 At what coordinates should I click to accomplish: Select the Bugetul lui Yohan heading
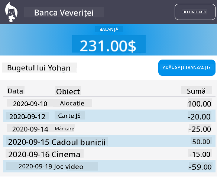tap(39, 68)
